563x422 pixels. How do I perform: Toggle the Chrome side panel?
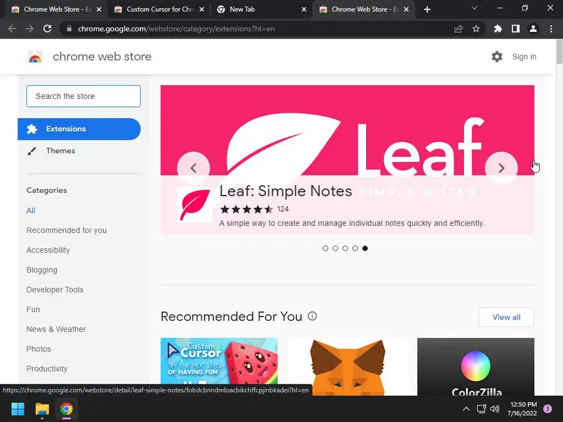[516, 29]
